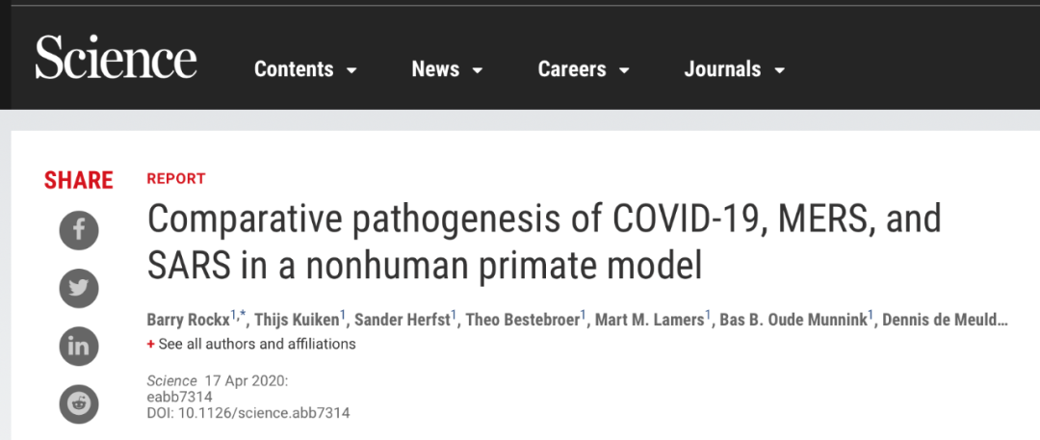Share article on Facebook
This screenshot has width=1040, height=440.
pos(79,229)
